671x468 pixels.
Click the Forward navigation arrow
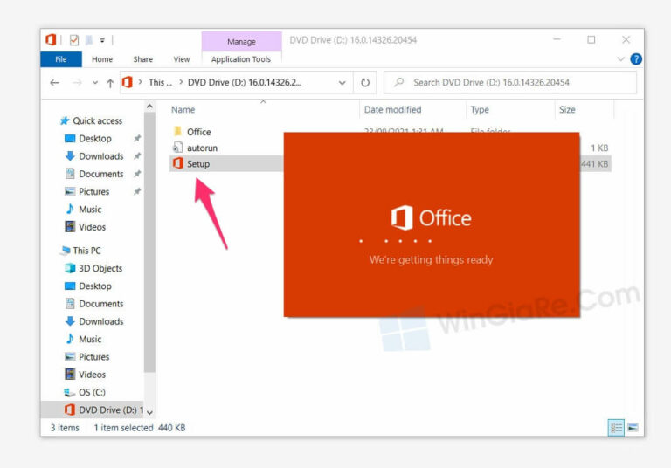pyautogui.click(x=77, y=83)
